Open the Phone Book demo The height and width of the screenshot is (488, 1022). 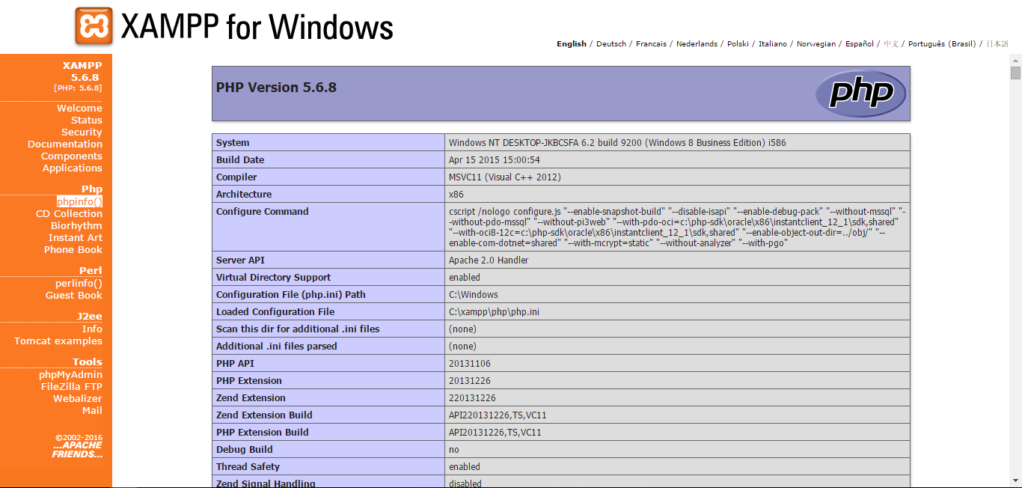[73, 250]
